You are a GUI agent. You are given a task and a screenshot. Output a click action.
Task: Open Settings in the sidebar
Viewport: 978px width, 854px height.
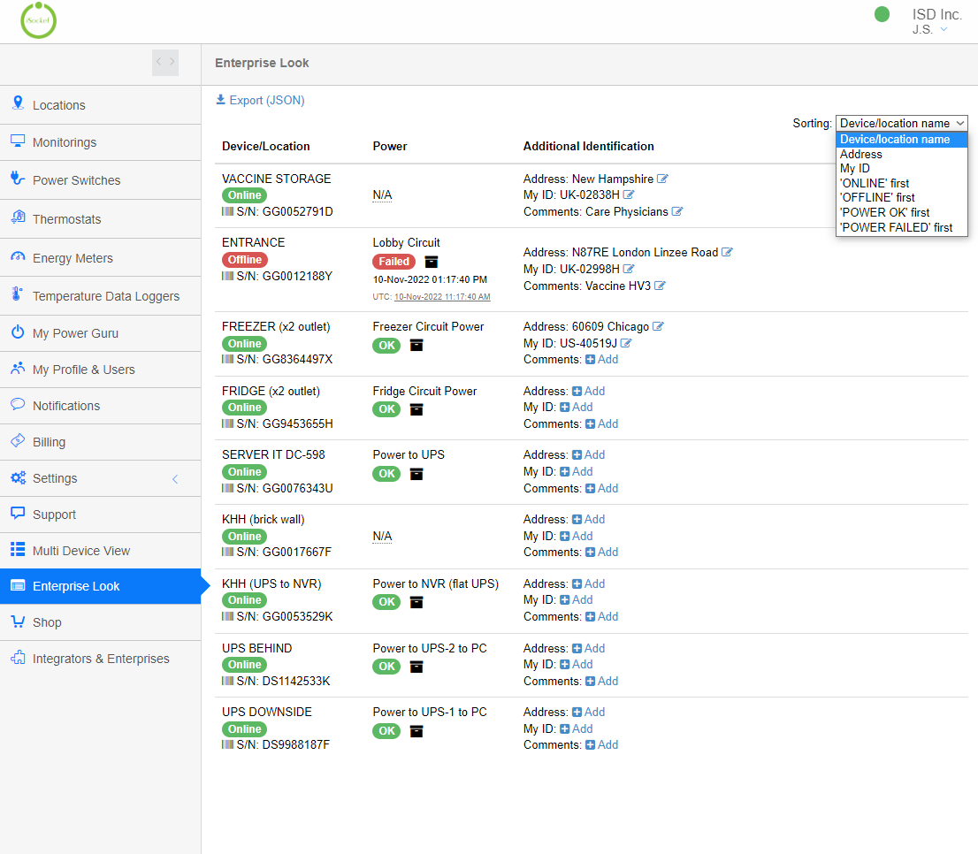(101, 479)
